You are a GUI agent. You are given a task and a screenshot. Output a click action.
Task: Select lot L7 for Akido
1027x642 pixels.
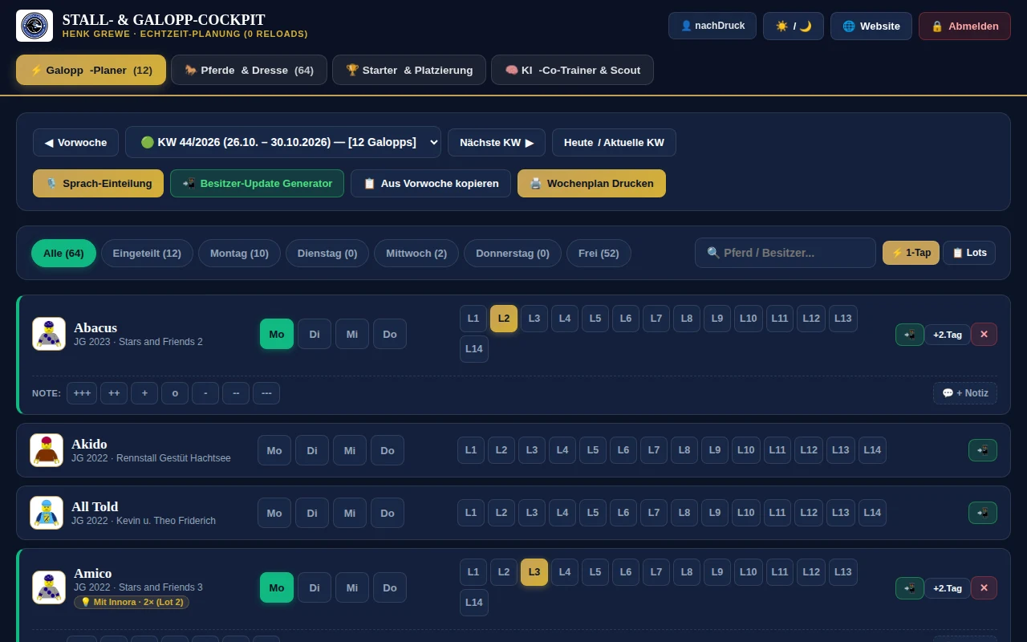coord(654,450)
